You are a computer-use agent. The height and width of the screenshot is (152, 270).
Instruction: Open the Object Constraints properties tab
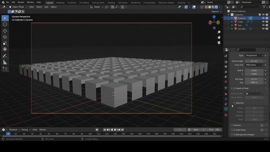coord(226,104)
